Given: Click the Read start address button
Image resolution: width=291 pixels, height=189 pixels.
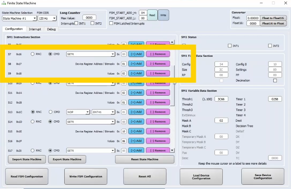Looking at the screenshot, I should click(x=152, y=15).
